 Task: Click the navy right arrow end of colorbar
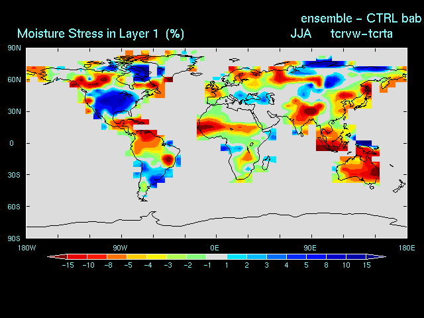pos(376,256)
